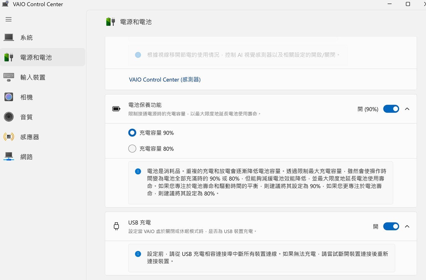Click the 感應器 sensor icon
This screenshot has height=280, width=426.
[9, 137]
